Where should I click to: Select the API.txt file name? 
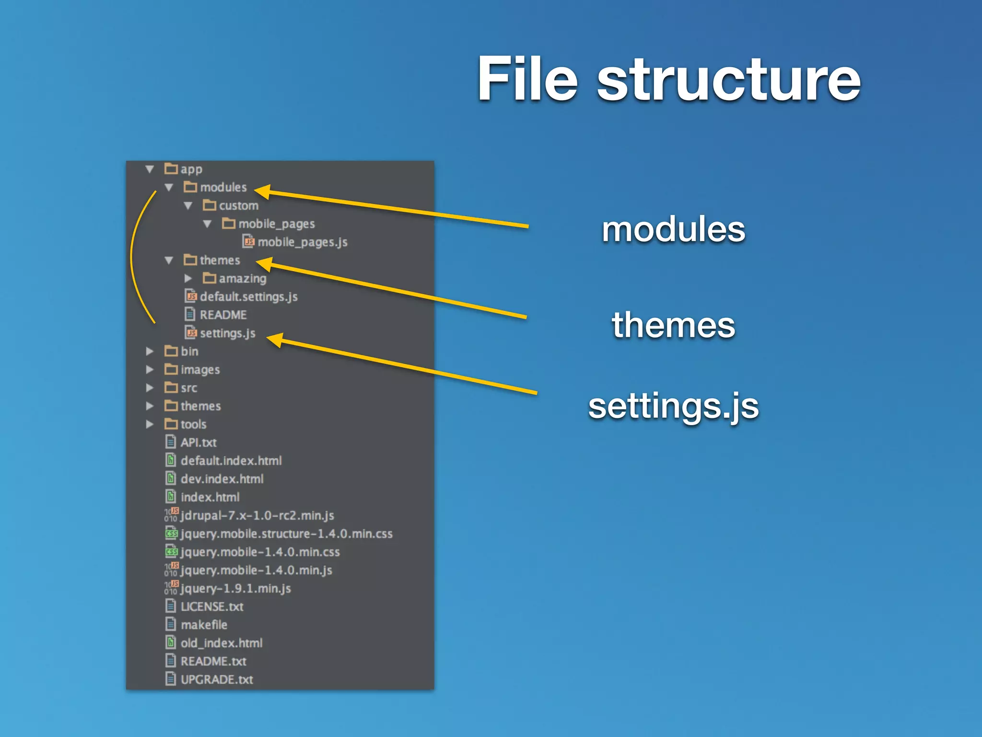point(199,442)
